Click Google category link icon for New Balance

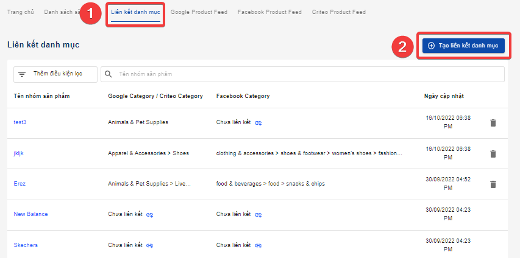pyautogui.click(x=150, y=215)
